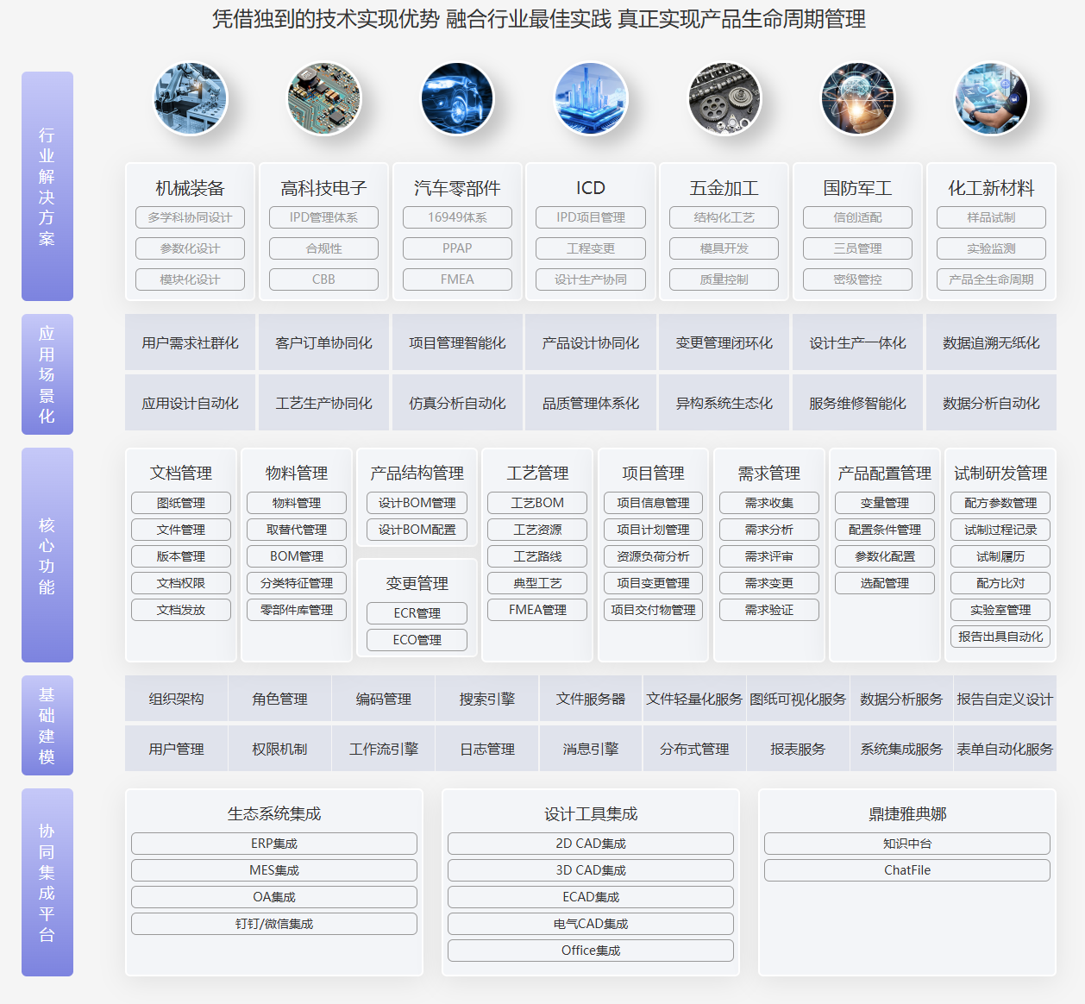Click the glowing blue car icon
The width and height of the screenshot is (1085, 1004).
click(457, 99)
